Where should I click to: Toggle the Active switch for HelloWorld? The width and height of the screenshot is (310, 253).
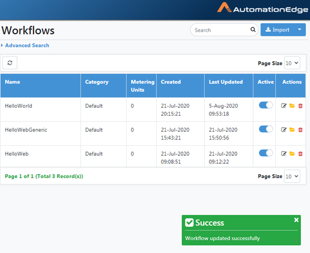click(266, 105)
